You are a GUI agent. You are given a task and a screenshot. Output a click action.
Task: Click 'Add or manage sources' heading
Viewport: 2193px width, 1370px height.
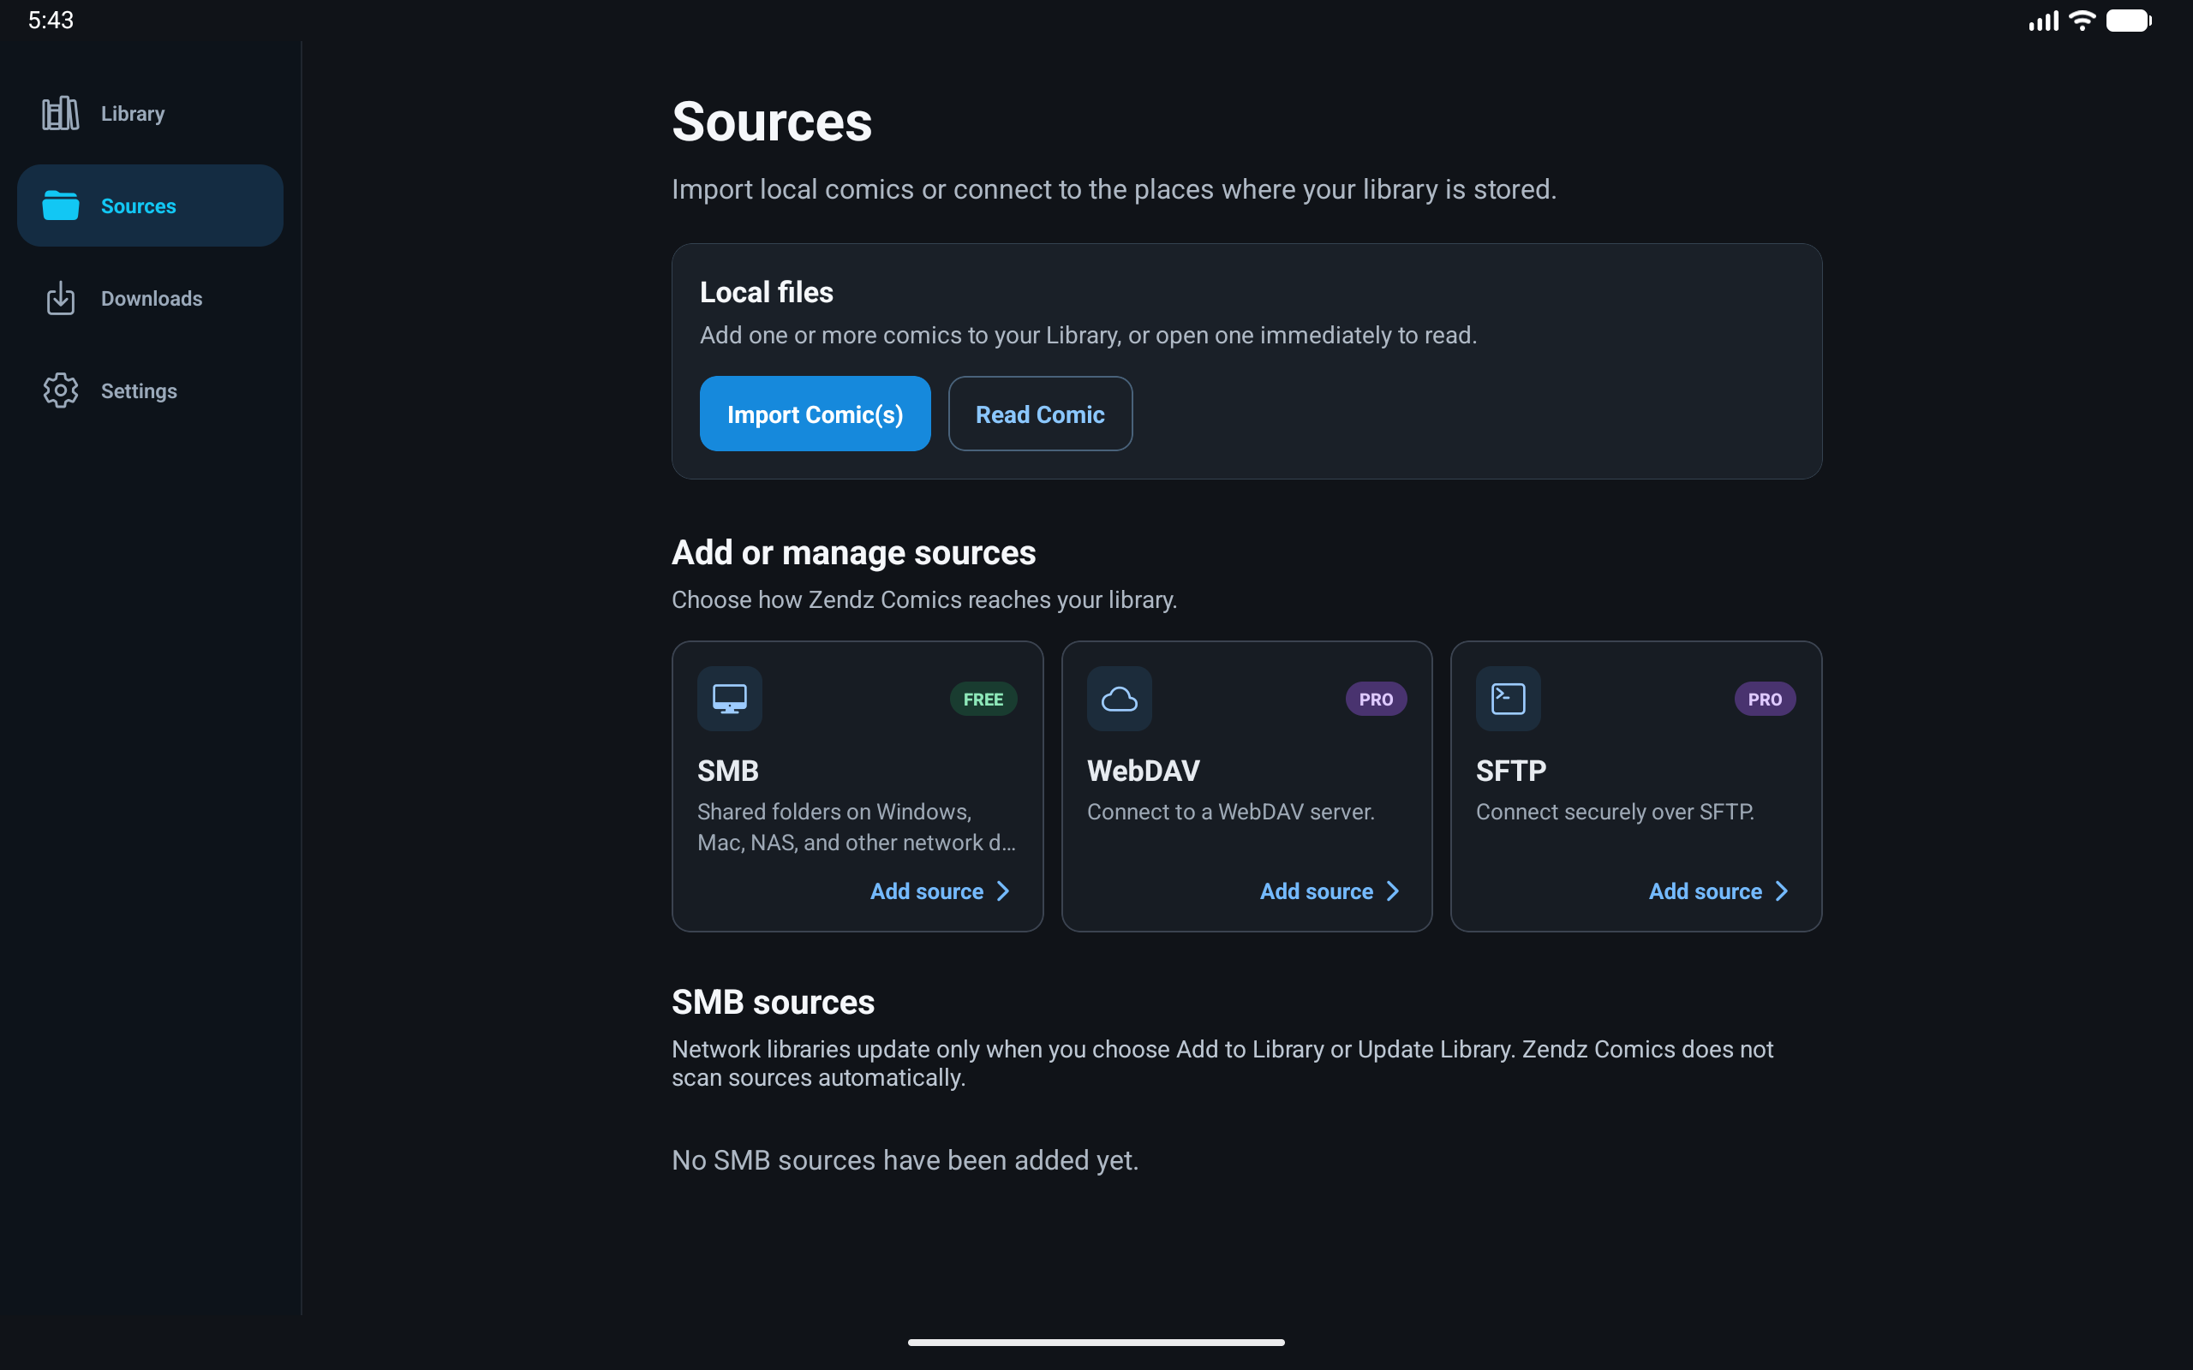853,553
